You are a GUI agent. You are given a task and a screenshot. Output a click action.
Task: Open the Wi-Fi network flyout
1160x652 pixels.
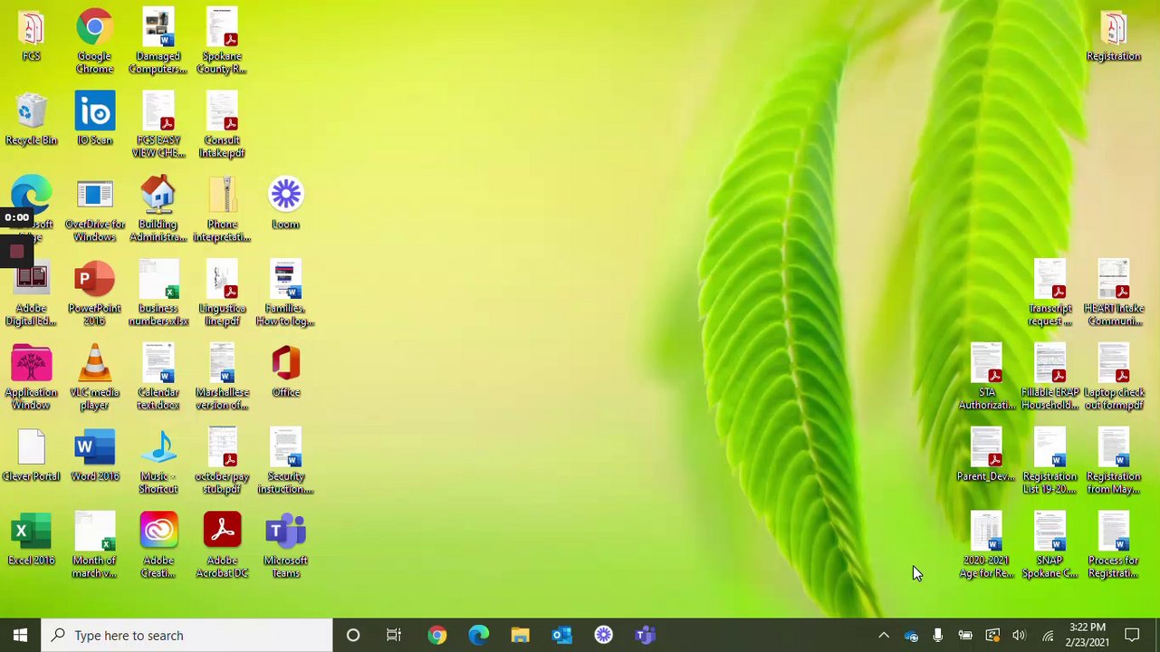tap(1047, 636)
